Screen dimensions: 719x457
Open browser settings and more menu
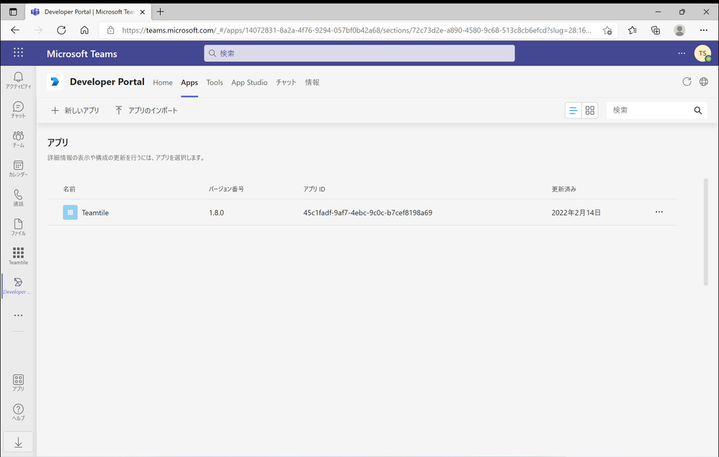[703, 30]
